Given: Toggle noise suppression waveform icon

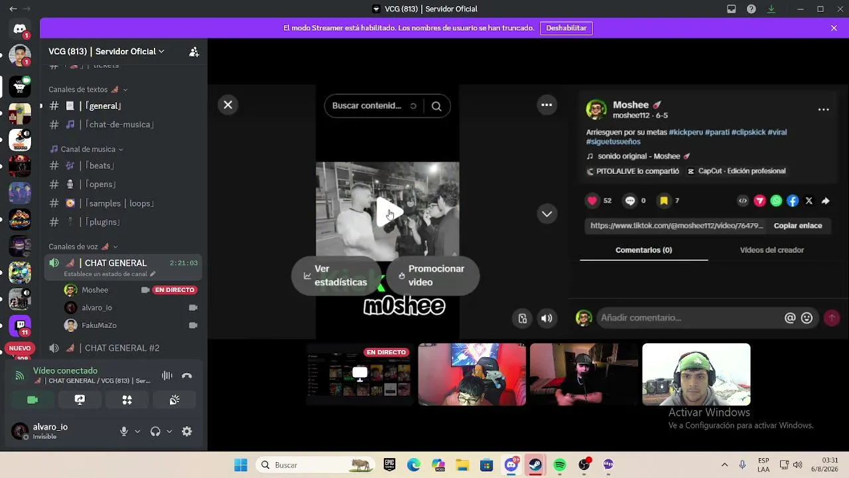Looking at the screenshot, I should [167, 376].
